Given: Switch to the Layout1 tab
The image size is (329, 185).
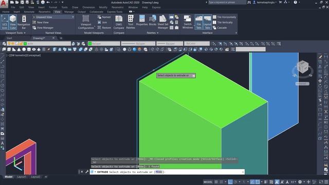Looking at the screenshot, I should 22,177.
